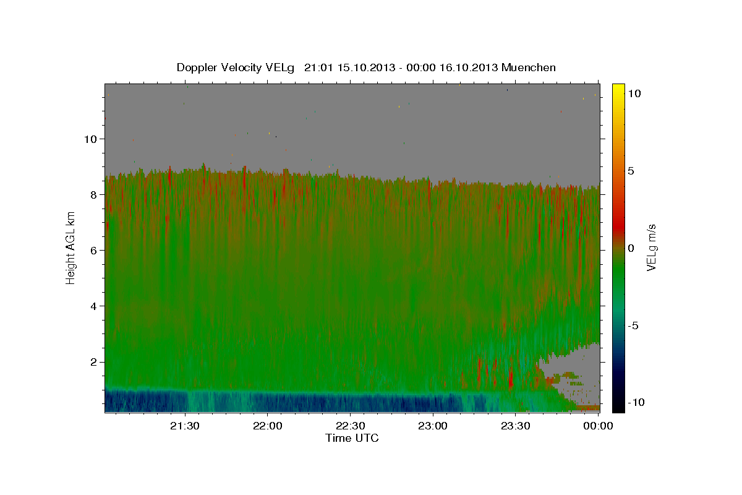Click the colorbar value 5 label
This screenshot has width=742, height=495.
click(x=631, y=170)
